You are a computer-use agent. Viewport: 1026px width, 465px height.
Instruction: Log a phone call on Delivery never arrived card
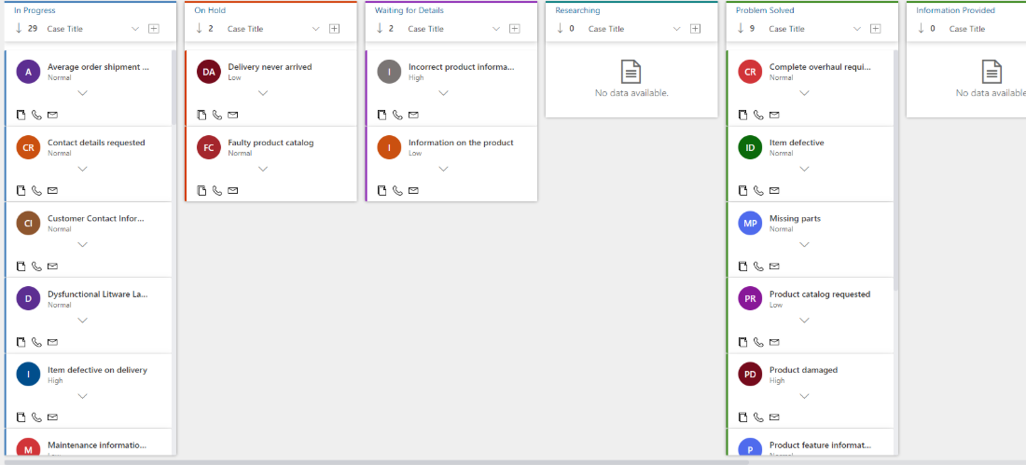[x=217, y=116]
